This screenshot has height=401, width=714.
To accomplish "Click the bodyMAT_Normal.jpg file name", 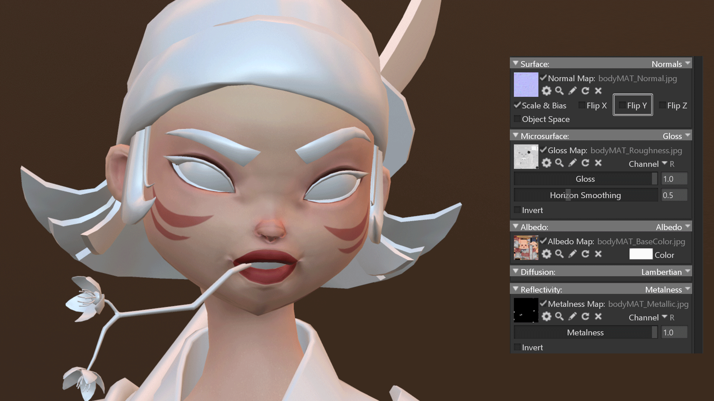I will (637, 78).
